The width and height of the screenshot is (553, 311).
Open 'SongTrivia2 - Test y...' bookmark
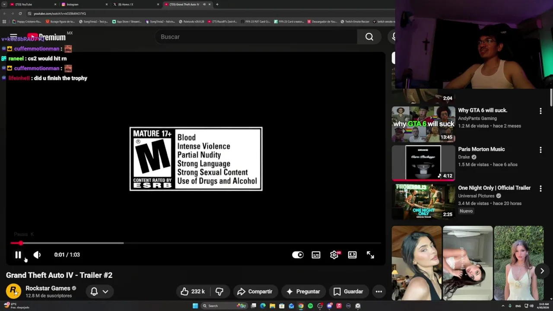[x=93, y=22]
